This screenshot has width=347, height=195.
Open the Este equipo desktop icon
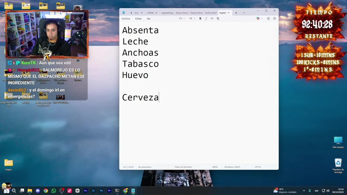pyautogui.click(x=338, y=142)
